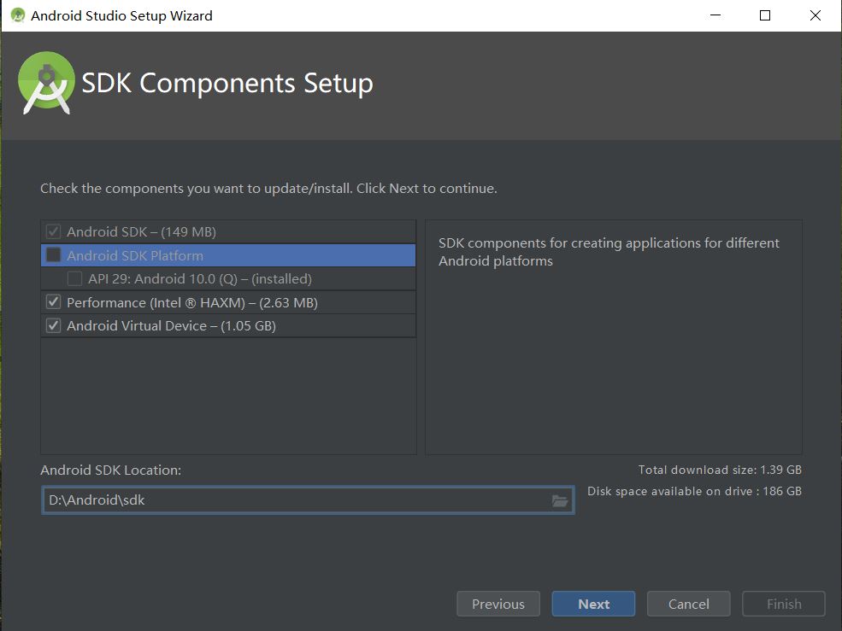842x631 pixels.
Task: Select the Android Virtual Device – (1.05 GB) row
Action: tap(228, 325)
